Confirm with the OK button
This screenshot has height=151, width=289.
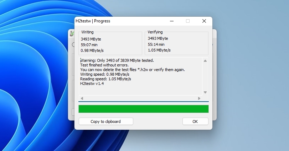click(x=195, y=122)
